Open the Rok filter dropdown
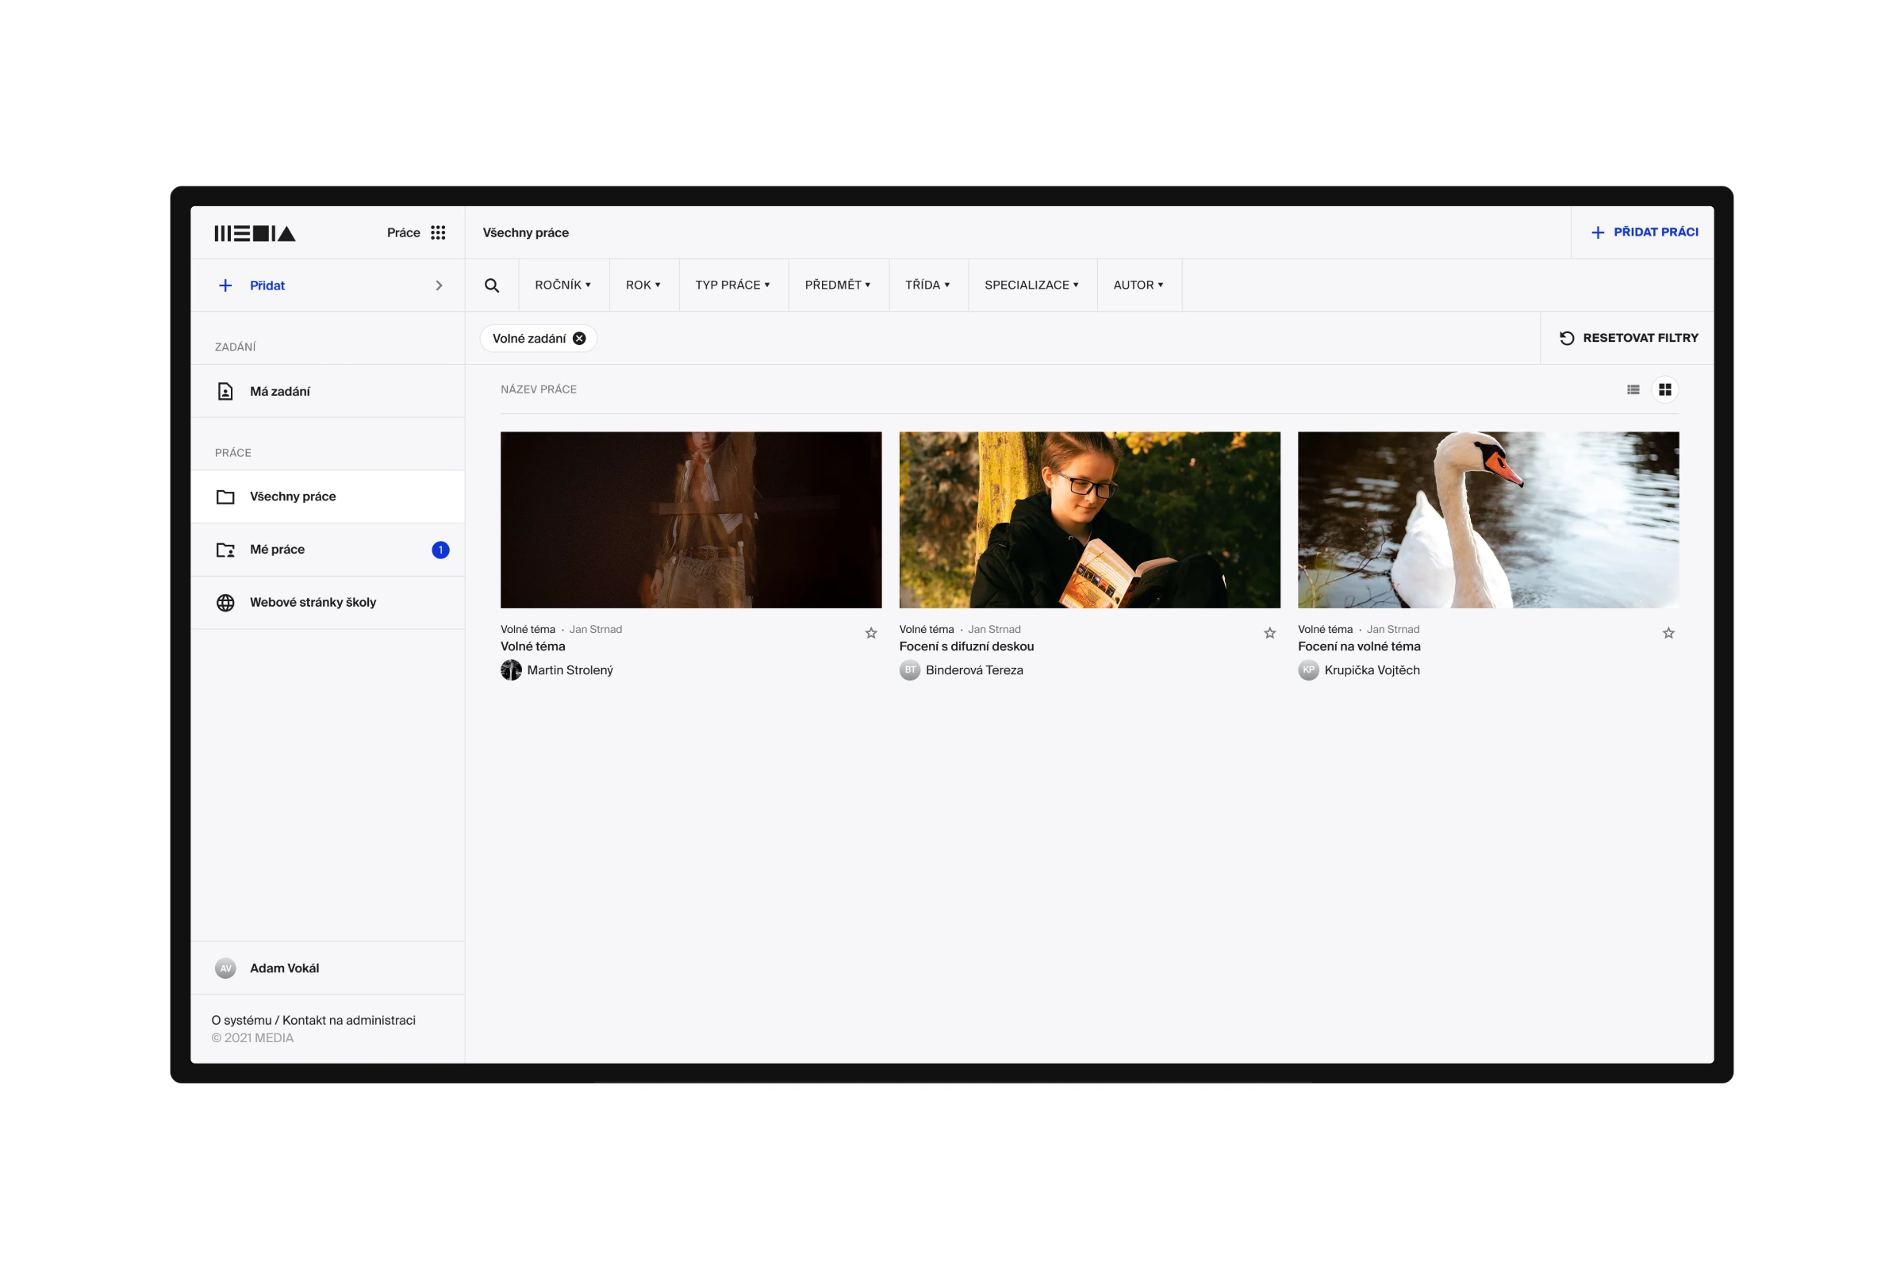This screenshot has width=1904, height=1269. click(643, 285)
